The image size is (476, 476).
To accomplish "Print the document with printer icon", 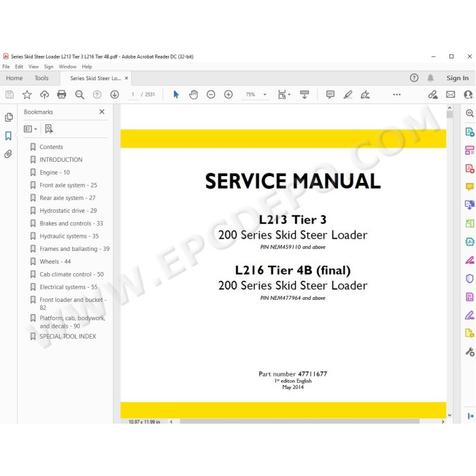I will 62,95.
